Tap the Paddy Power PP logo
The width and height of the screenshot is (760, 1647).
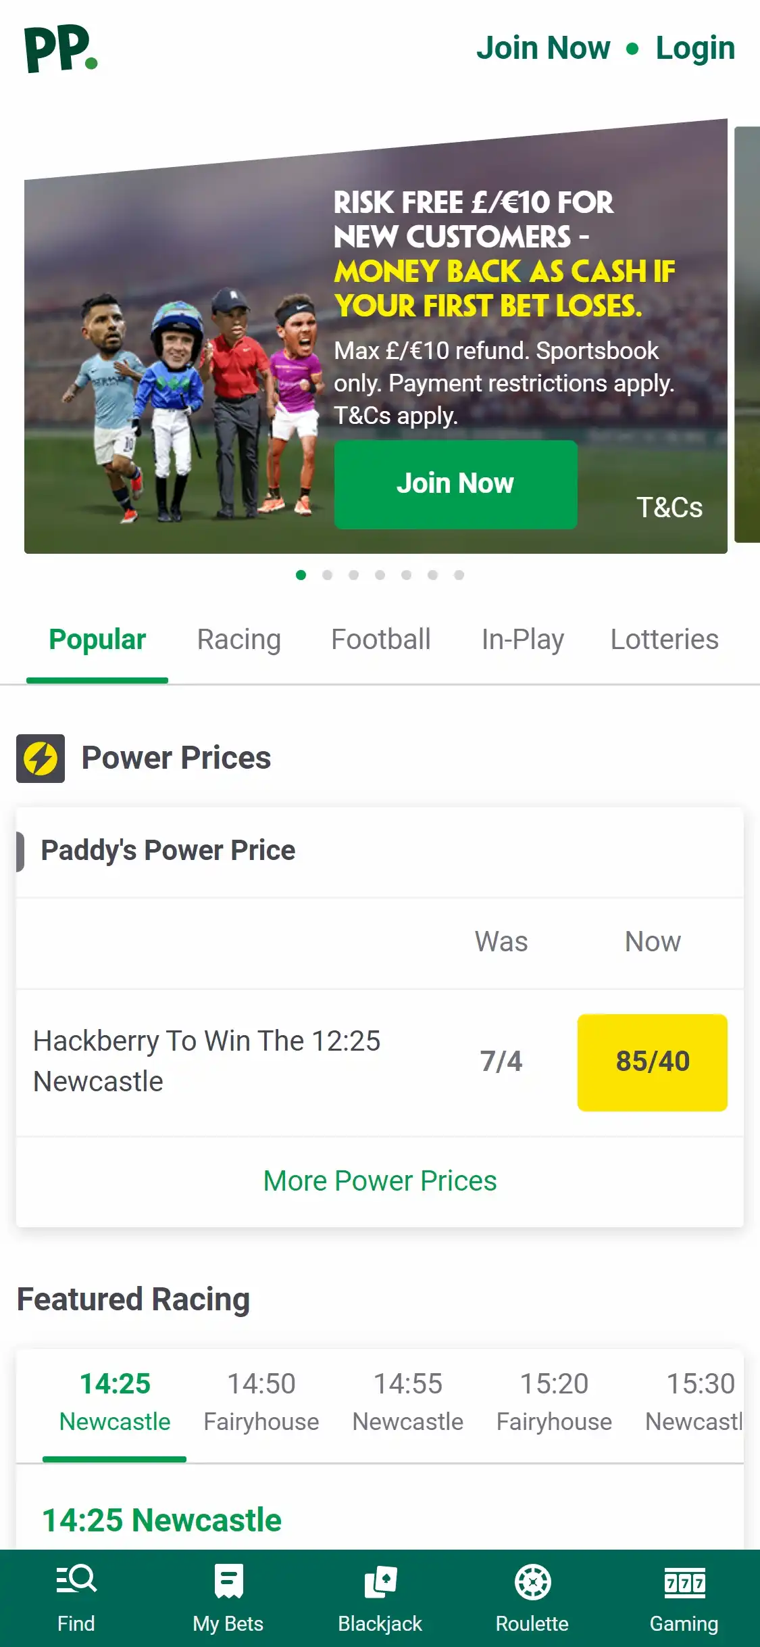(x=61, y=49)
